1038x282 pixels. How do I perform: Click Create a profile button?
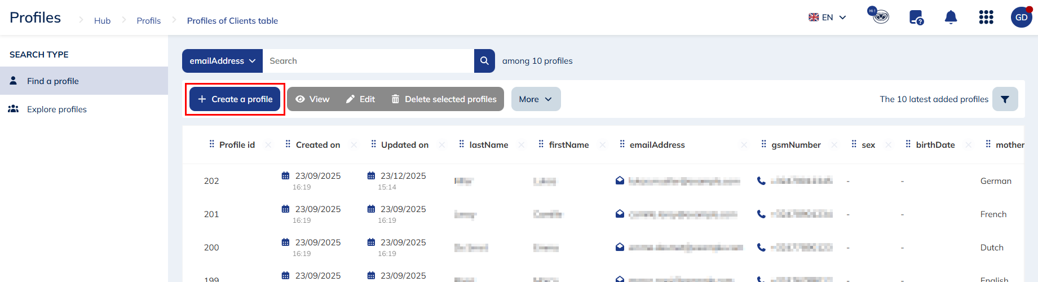click(235, 99)
